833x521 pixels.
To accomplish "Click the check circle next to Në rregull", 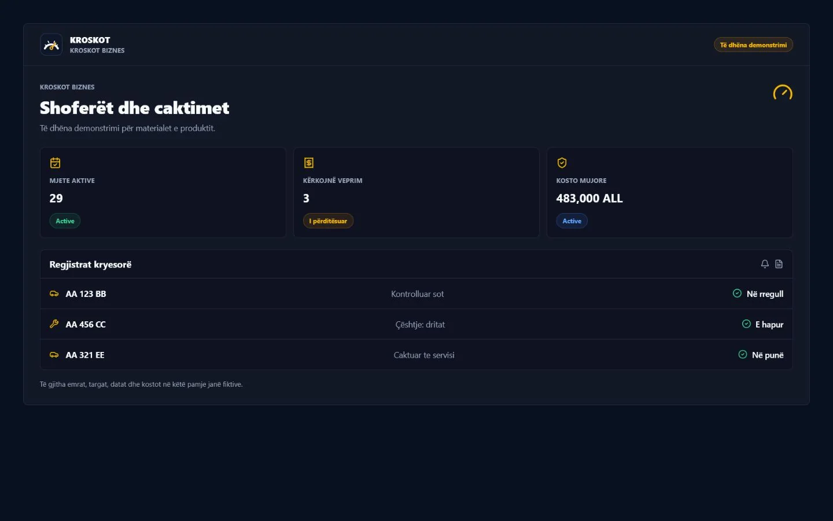I will tap(737, 293).
